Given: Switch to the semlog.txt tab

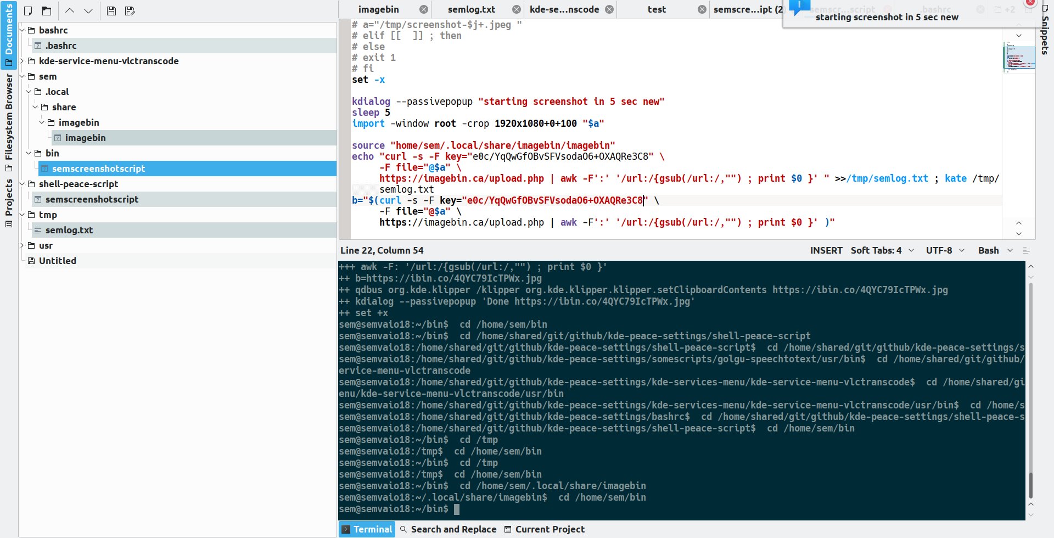Looking at the screenshot, I should 477,9.
